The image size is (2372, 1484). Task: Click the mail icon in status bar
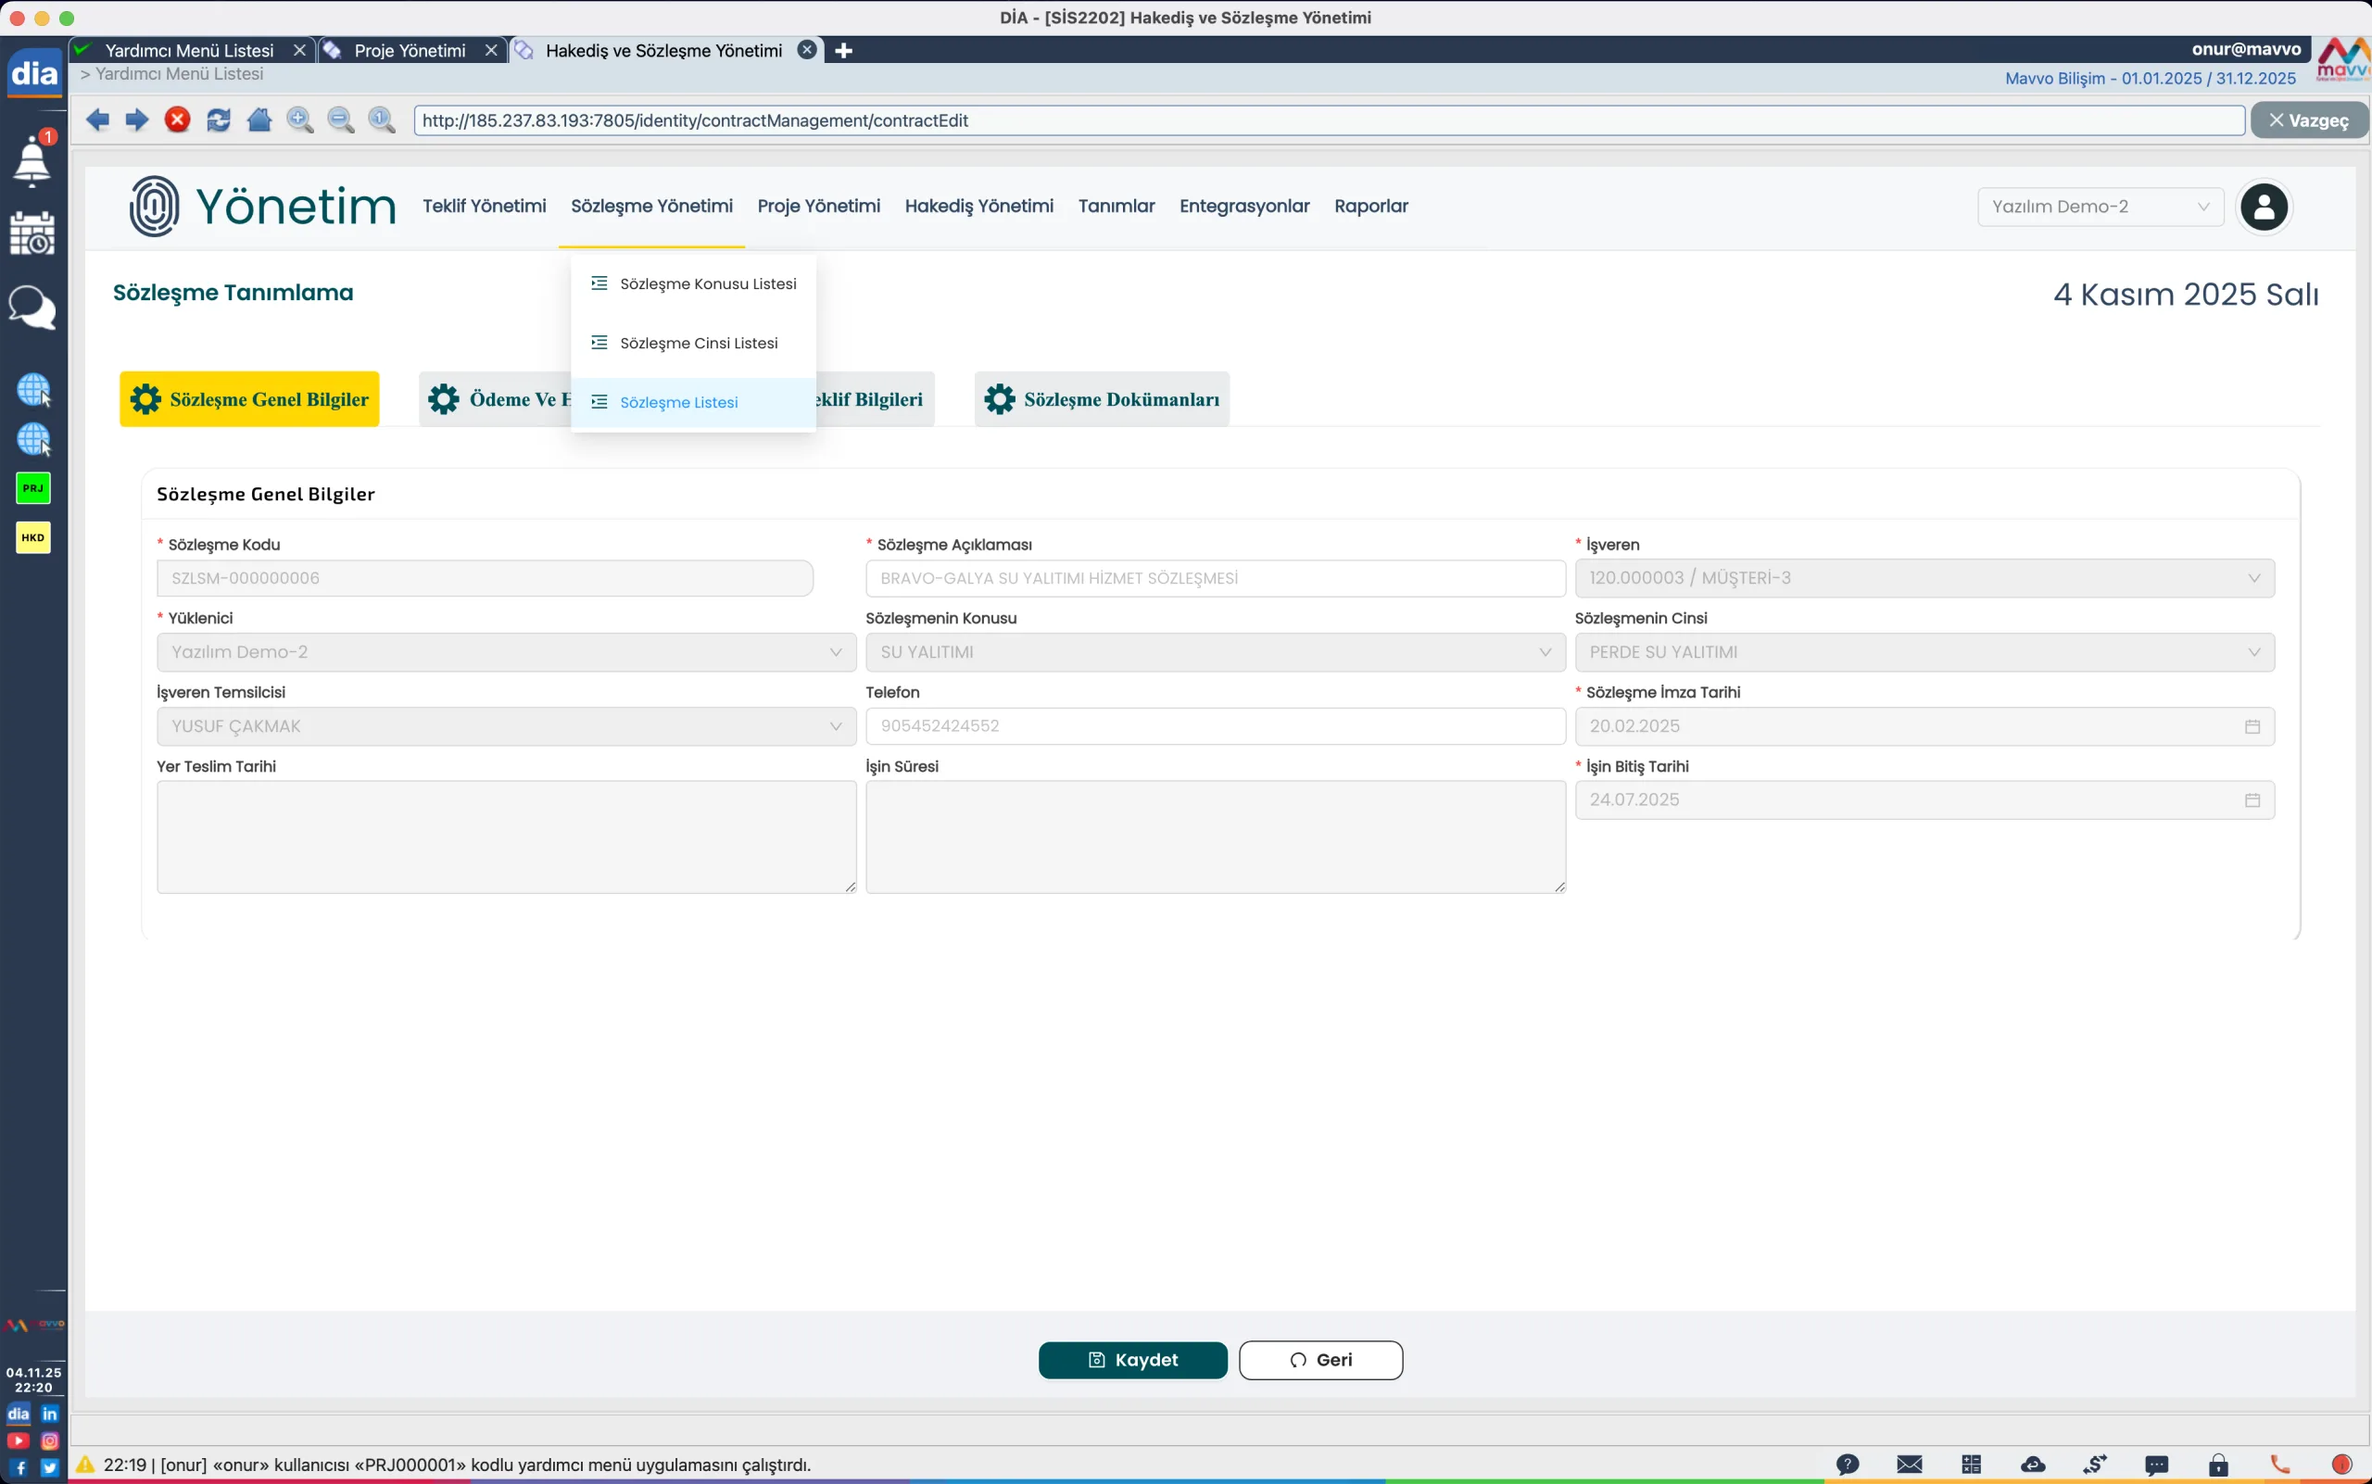coord(1910,1465)
